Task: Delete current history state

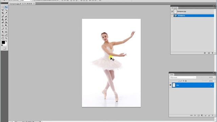Action: pyautogui.click(x=213, y=53)
